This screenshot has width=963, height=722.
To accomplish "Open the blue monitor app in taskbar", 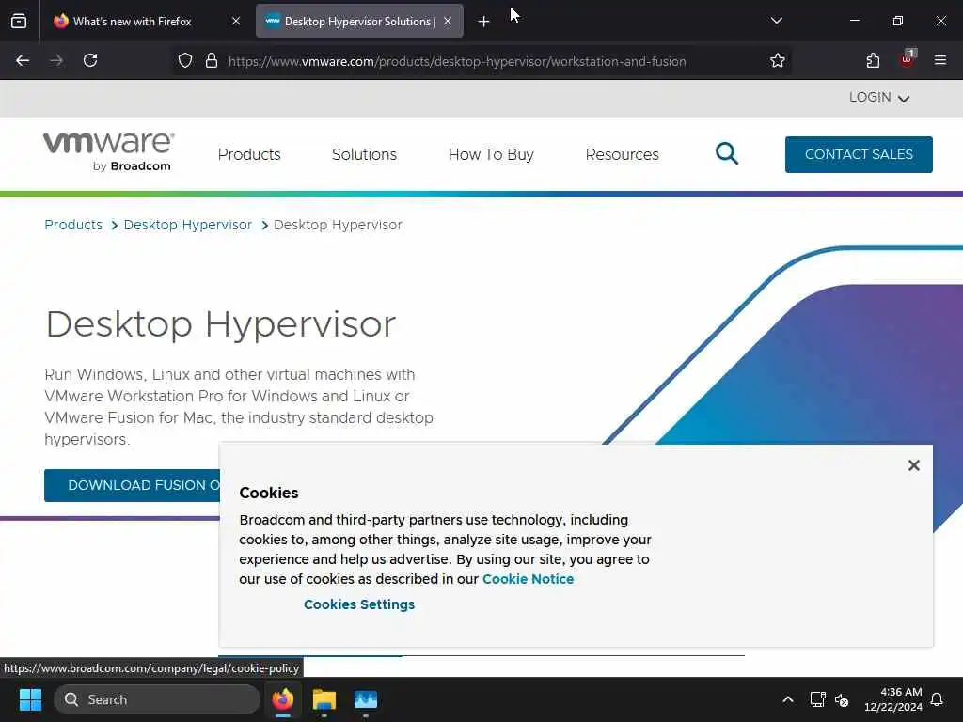I will [x=366, y=699].
